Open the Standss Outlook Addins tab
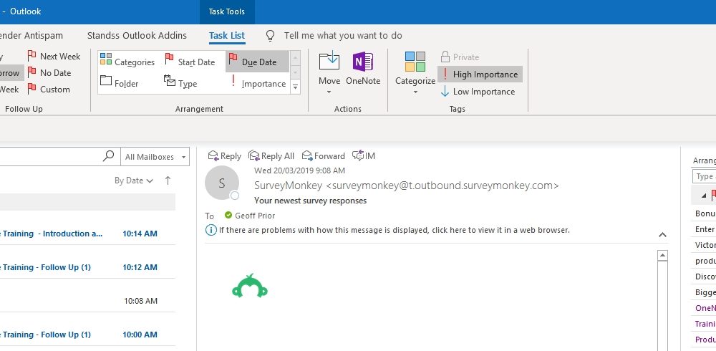This screenshot has height=351, width=716. coord(137,36)
